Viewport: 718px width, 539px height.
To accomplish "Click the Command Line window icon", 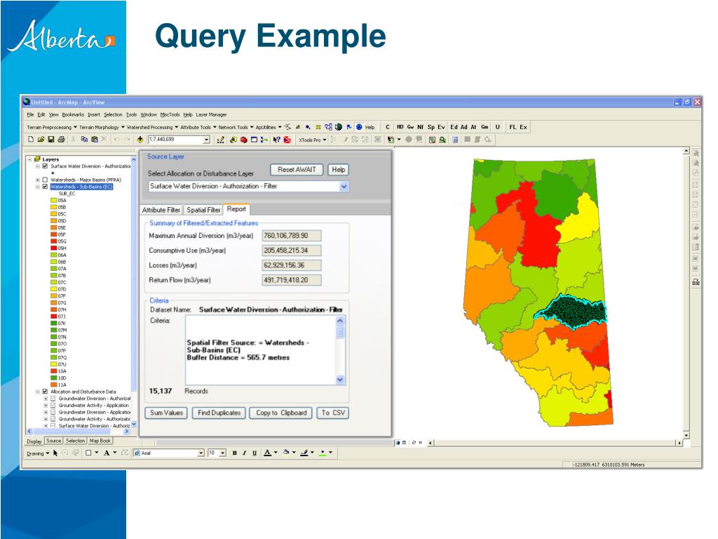I will pyautogui.click(x=254, y=140).
